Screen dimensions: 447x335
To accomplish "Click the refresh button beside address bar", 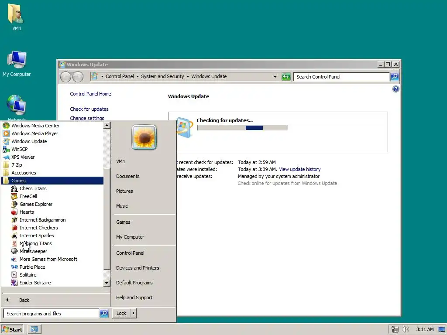I will (x=286, y=77).
